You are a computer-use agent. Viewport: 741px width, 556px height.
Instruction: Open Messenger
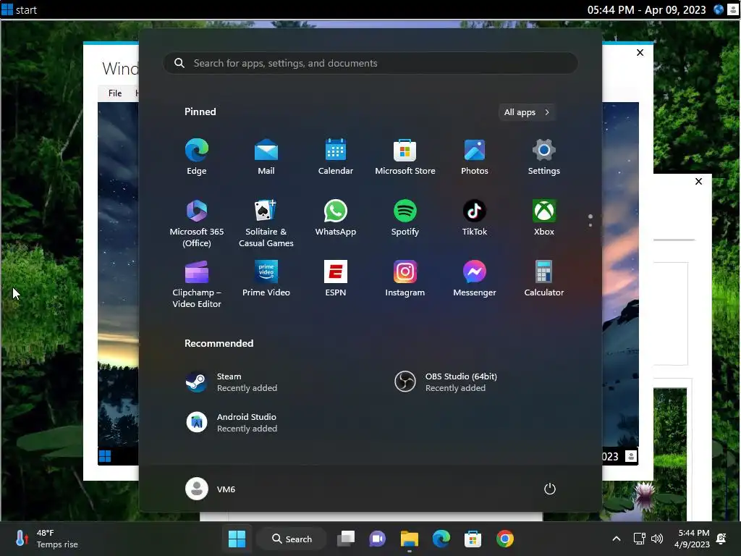[x=475, y=279]
